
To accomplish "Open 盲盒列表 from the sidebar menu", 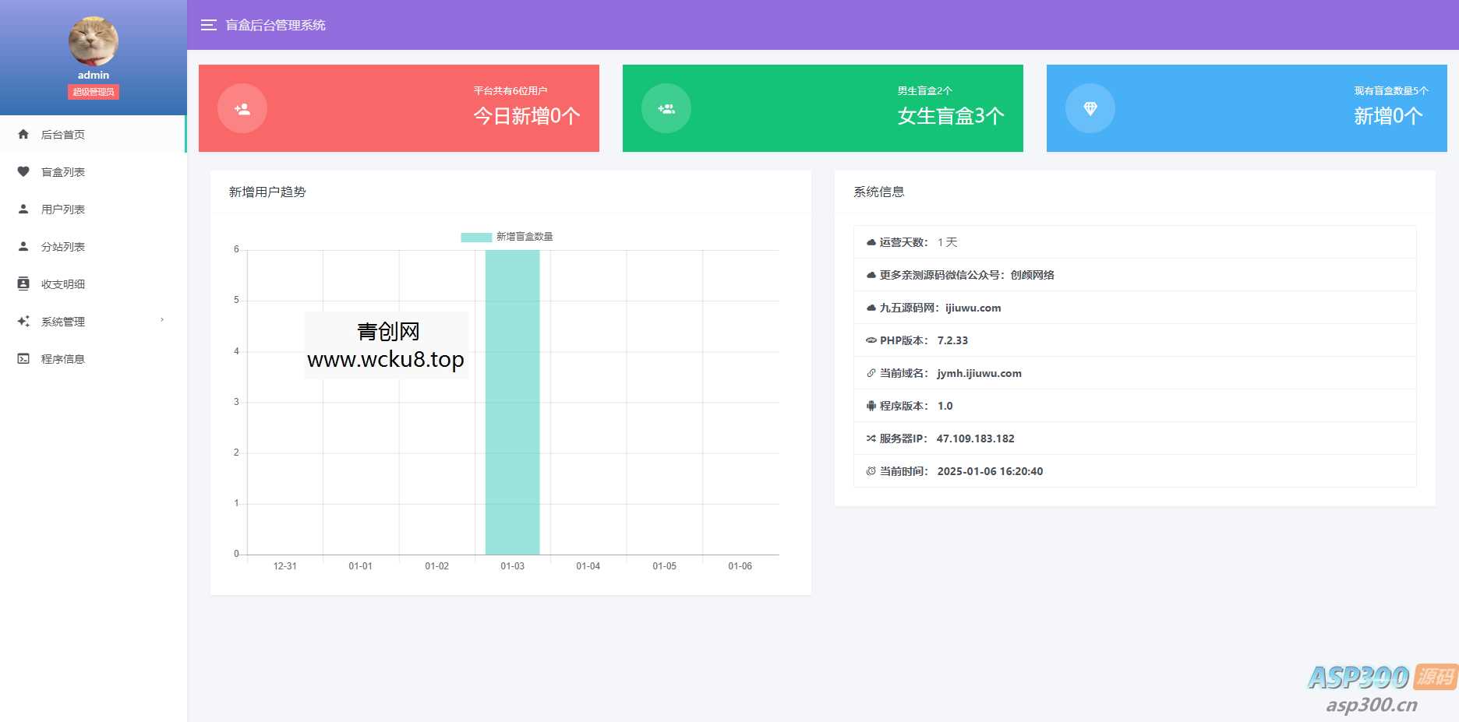I will pos(62,171).
